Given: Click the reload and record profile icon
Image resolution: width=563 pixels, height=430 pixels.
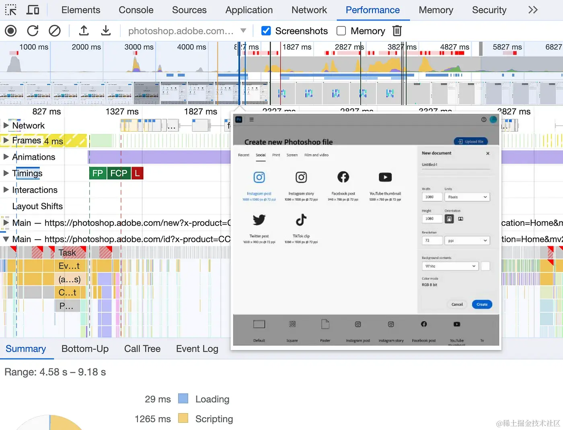Looking at the screenshot, I should pos(33,31).
